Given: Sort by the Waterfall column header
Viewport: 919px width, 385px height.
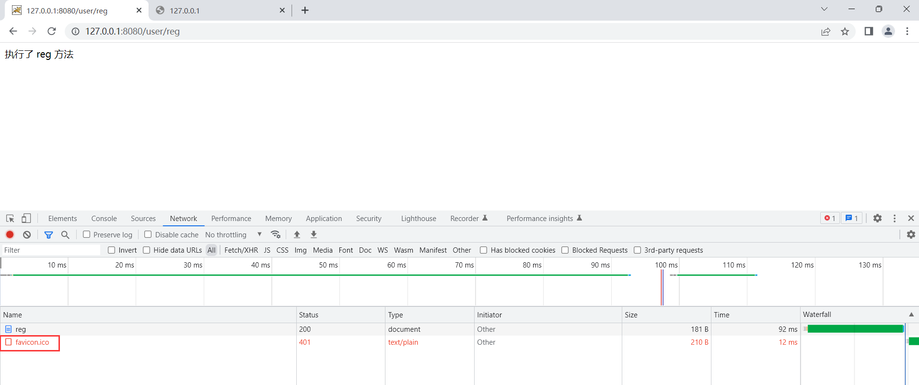Looking at the screenshot, I should 860,315.
